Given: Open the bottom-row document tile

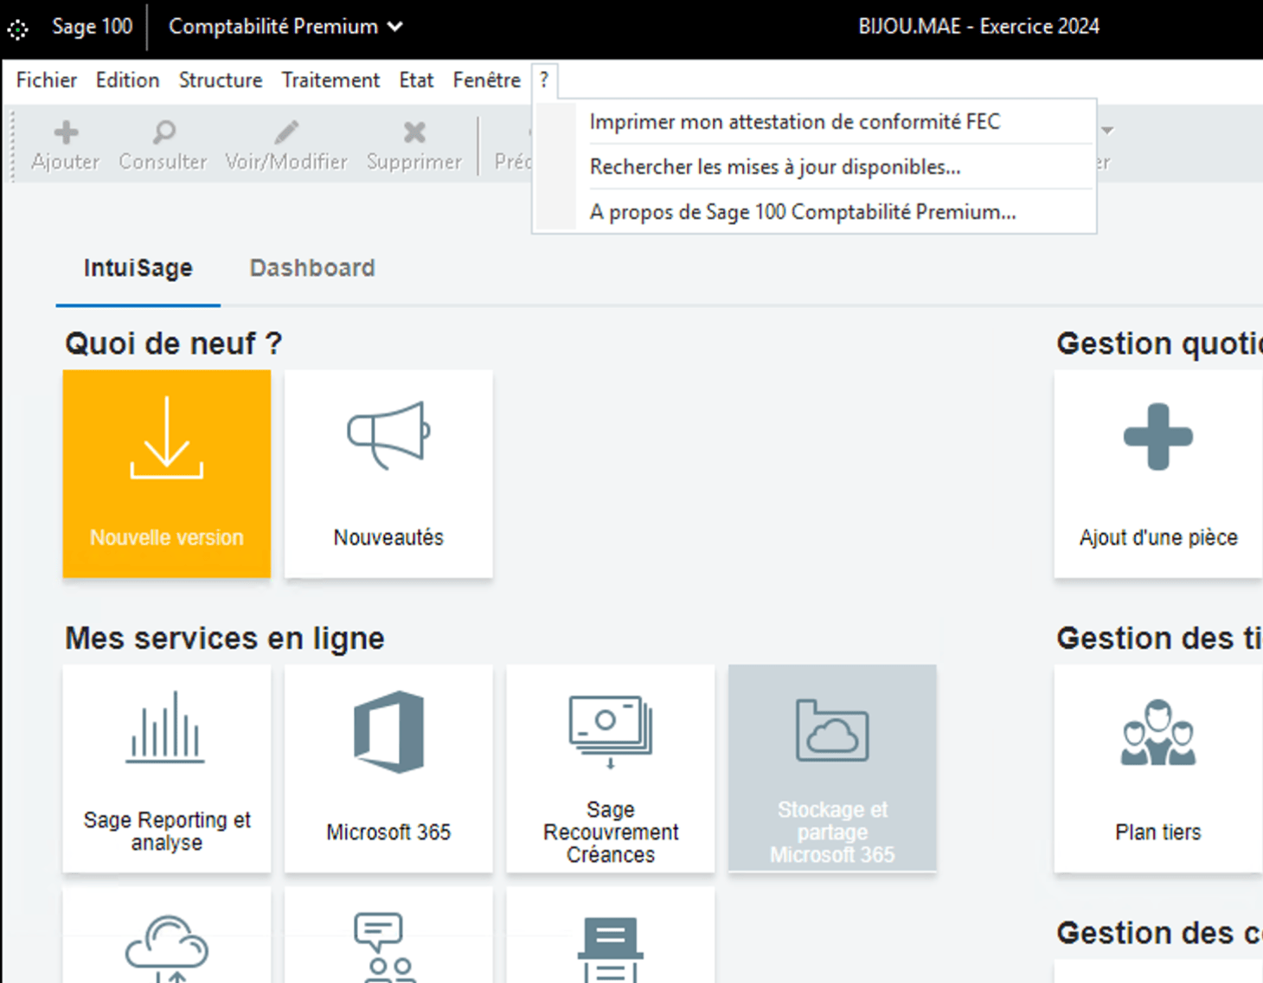Looking at the screenshot, I should tap(611, 935).
